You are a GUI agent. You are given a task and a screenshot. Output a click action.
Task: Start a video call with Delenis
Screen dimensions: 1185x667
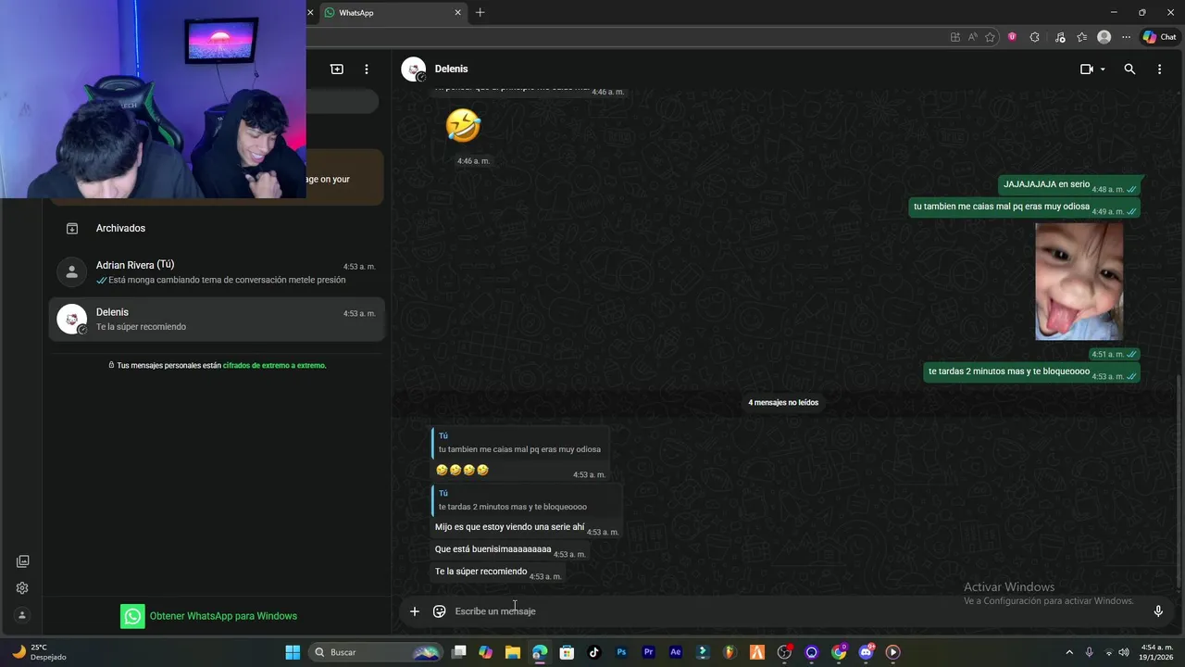point(1086,69)
